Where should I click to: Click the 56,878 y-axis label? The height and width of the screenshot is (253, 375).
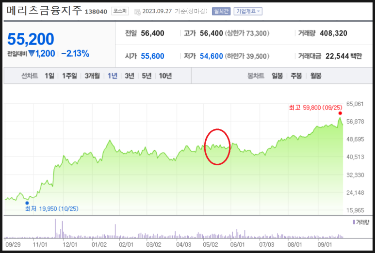pos(355,122)
